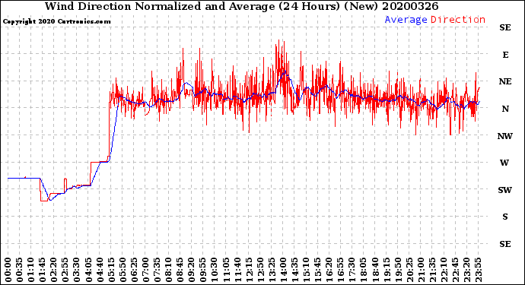Click the 'W' direction axis label
The width and height of the screenshot is (525, 285).
tap(504, 163)
